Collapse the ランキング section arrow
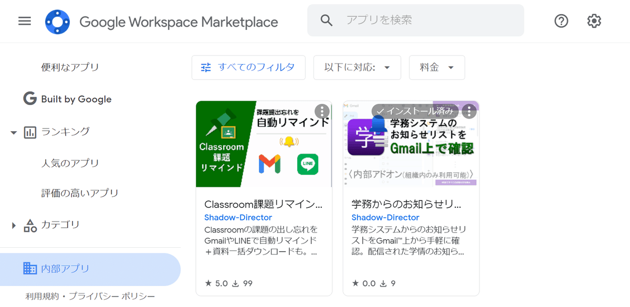Screen dimensions: 630x307 click(x=14, y=132)
